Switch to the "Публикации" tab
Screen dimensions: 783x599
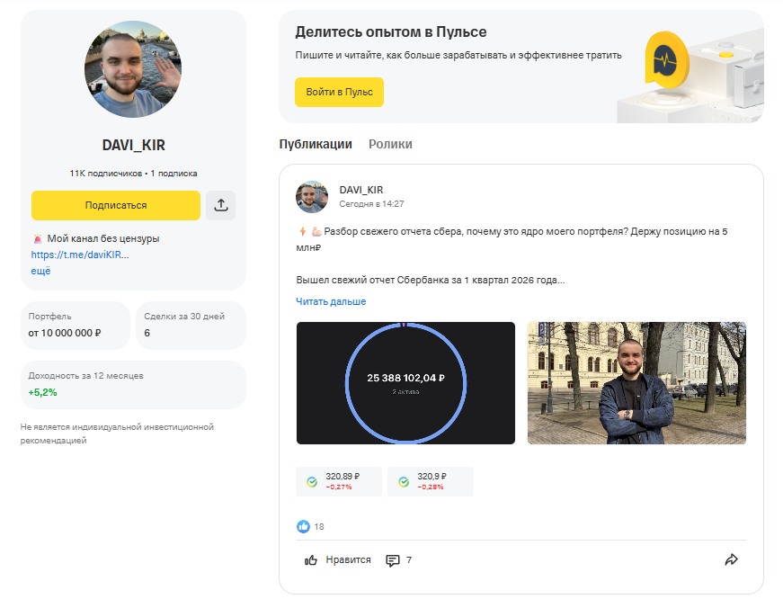pos(316,144)
